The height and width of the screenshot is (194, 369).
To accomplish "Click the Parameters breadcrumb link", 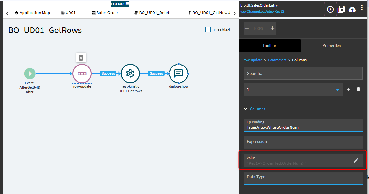I will (x=277, y=60).
